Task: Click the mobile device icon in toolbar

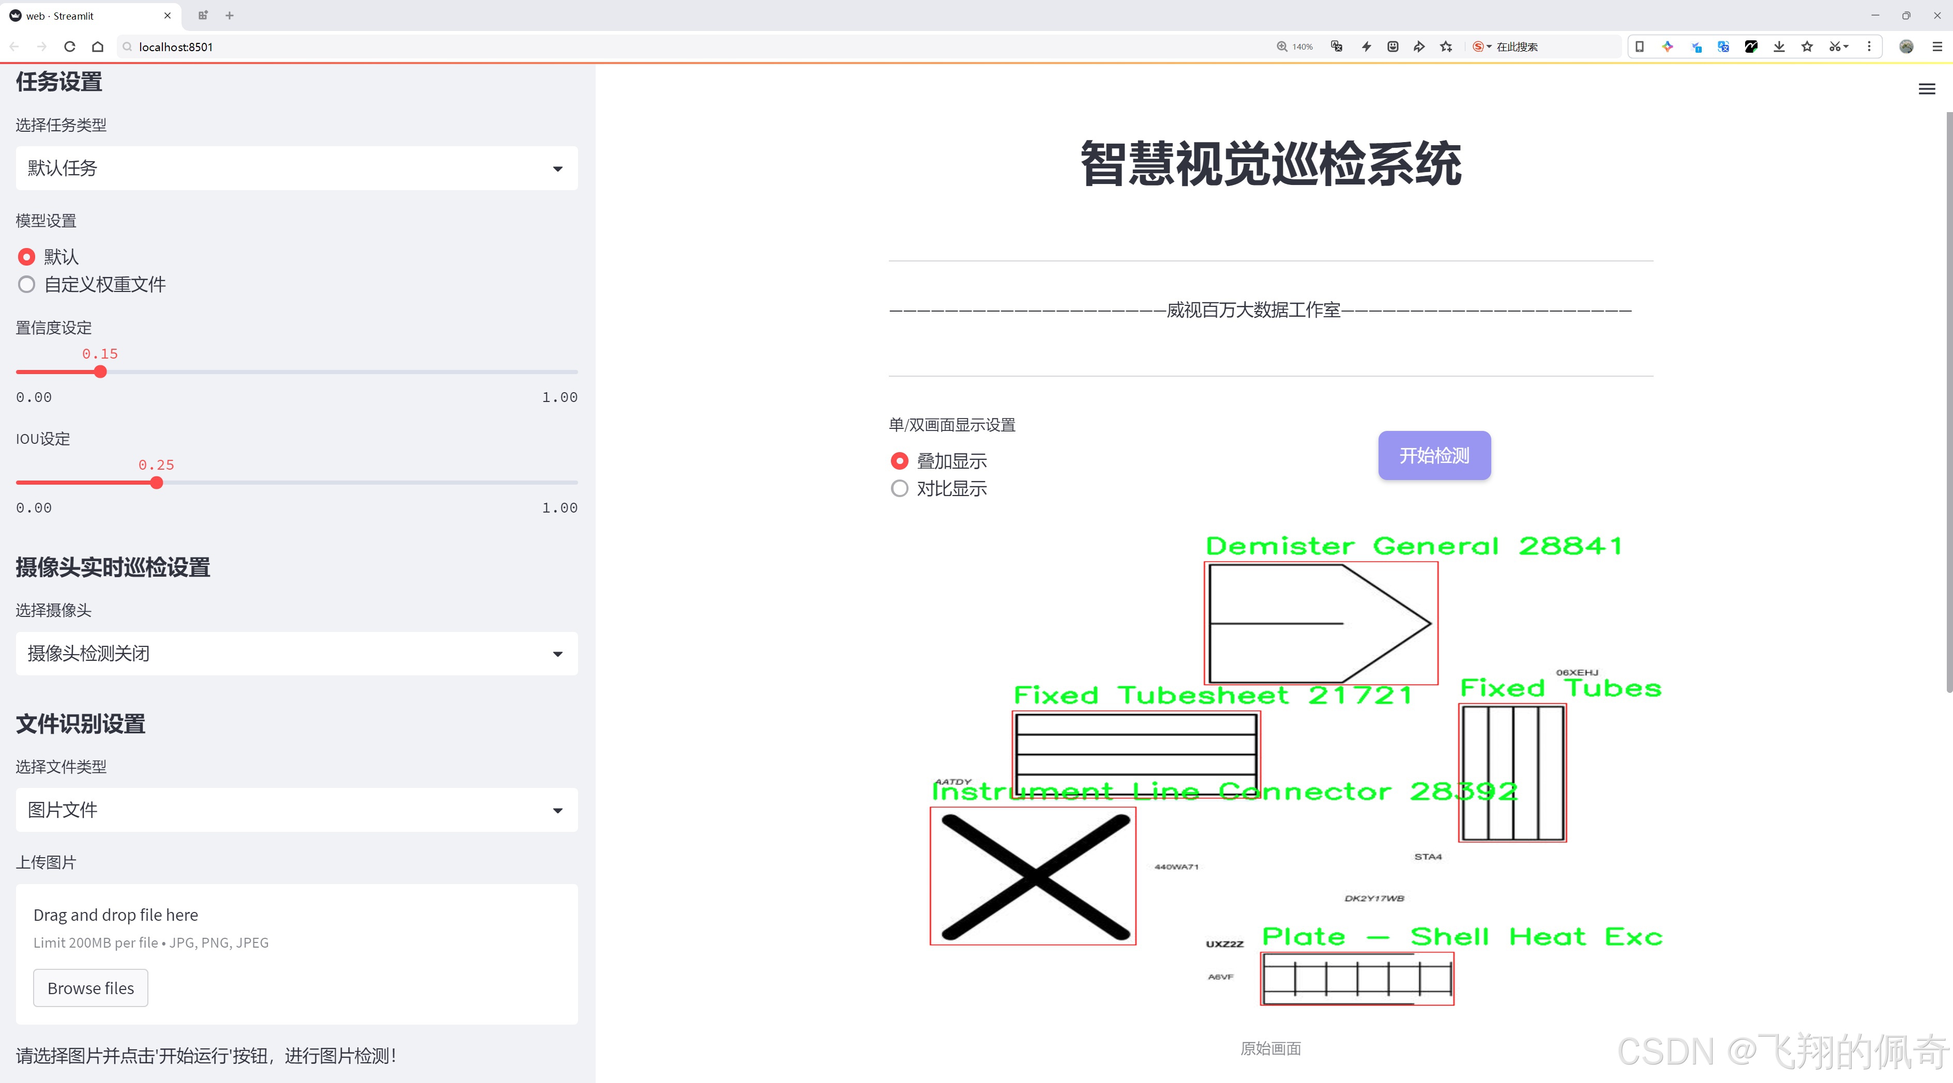Action: click(x=1640, y=46)
